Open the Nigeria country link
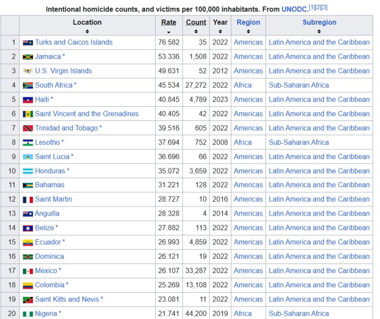The height and width of the screenshot is (319, 380). pyautogui.click(x=46, y=314)
